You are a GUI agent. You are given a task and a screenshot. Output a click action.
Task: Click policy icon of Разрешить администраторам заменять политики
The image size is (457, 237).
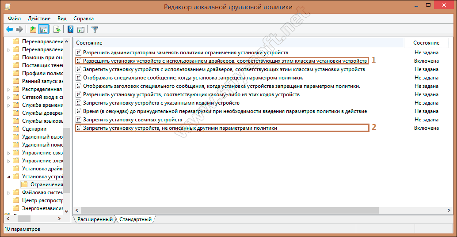click(78, 53)
